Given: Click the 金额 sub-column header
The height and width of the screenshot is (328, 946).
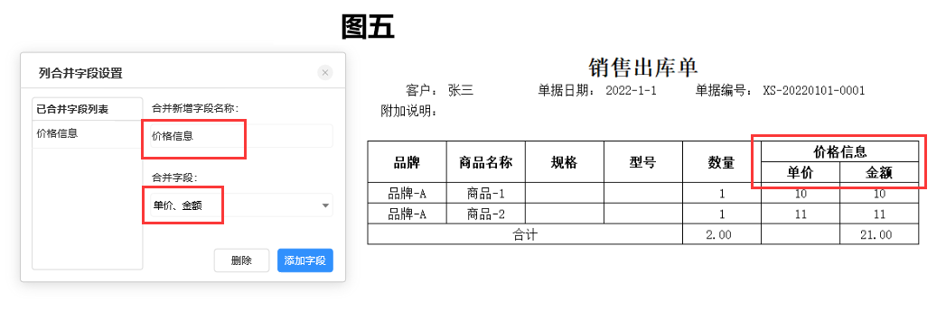Looking at the screenshot, I should 879,173.
